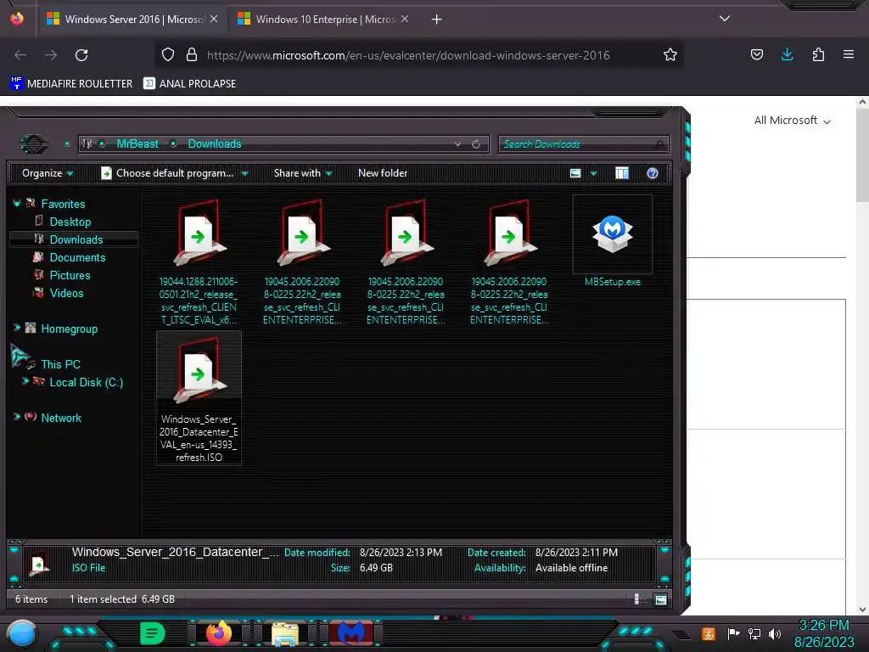
Task: Open Videos in navigation pane
Action: pyautogui.click(x=66, y=293)
